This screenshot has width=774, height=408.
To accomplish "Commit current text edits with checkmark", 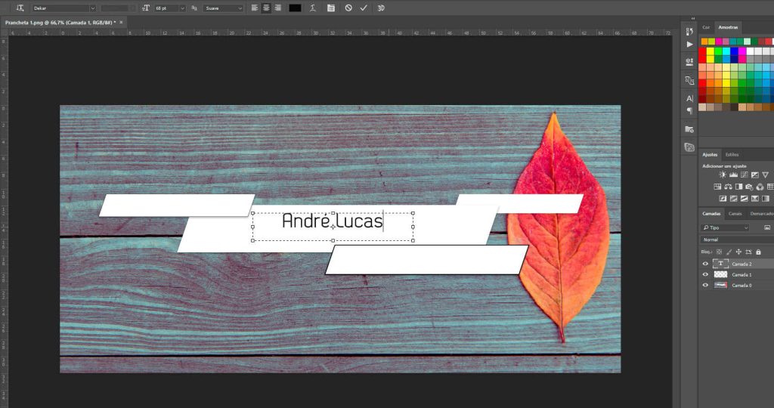I will [x=364, y=8].
